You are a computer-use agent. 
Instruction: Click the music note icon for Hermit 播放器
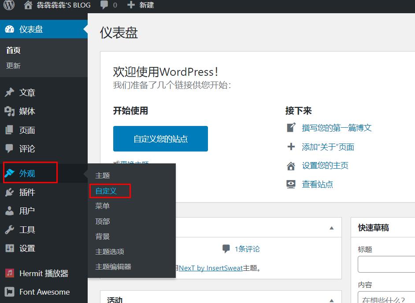tap(10, 273)
